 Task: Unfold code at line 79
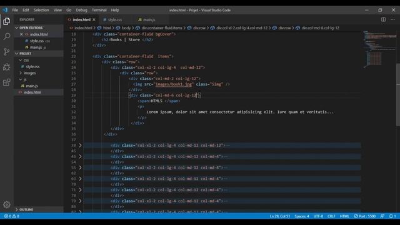[80, 201]
